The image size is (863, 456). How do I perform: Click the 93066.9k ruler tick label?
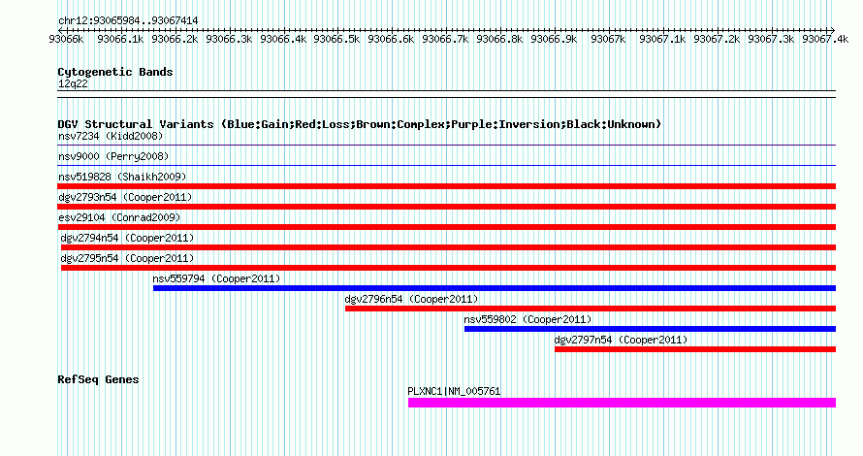click(x=554, y=39)
